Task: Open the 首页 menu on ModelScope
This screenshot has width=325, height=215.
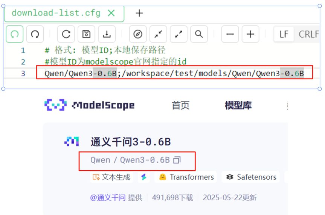Action: [x=180, y=106]
